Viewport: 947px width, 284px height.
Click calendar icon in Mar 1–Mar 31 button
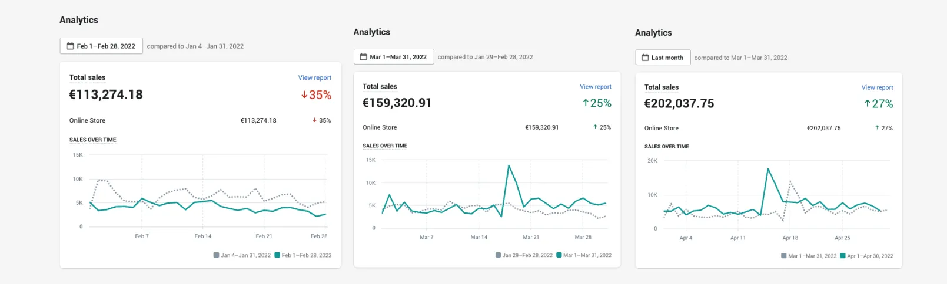click(363, 57)
